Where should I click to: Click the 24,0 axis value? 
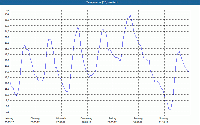(7, 14)
